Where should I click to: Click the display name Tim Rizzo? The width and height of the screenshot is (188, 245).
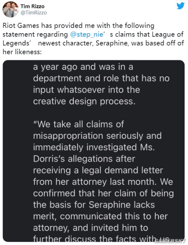point(32,7)
